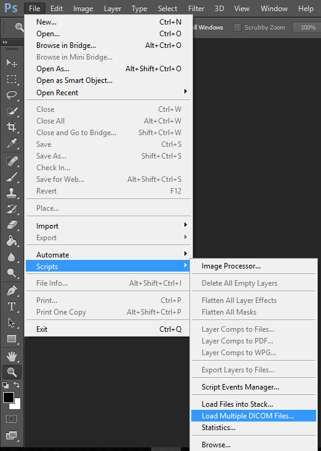
Task: Open the Filter menu
Action: point(196,9)
